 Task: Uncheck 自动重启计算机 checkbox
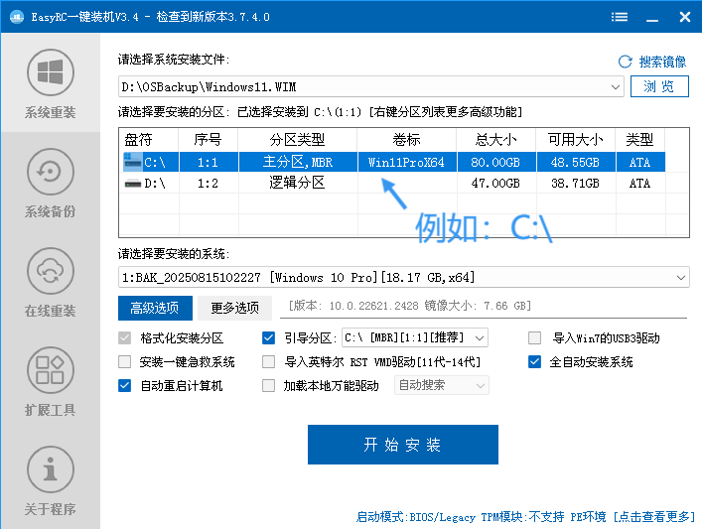click(125, 386)
